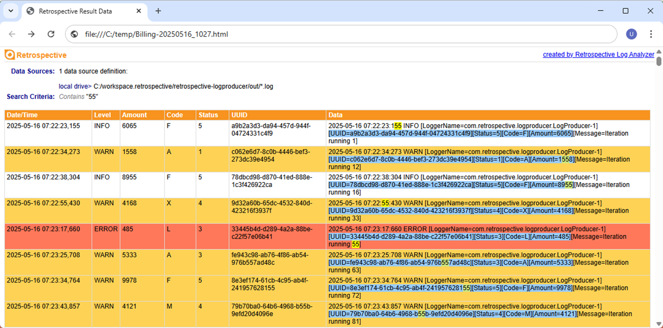The width and height of the screenshot is (663, 328).
Task: Click the Retrospective logo icon
Action: pyautogui.click(x=10, y=55)
